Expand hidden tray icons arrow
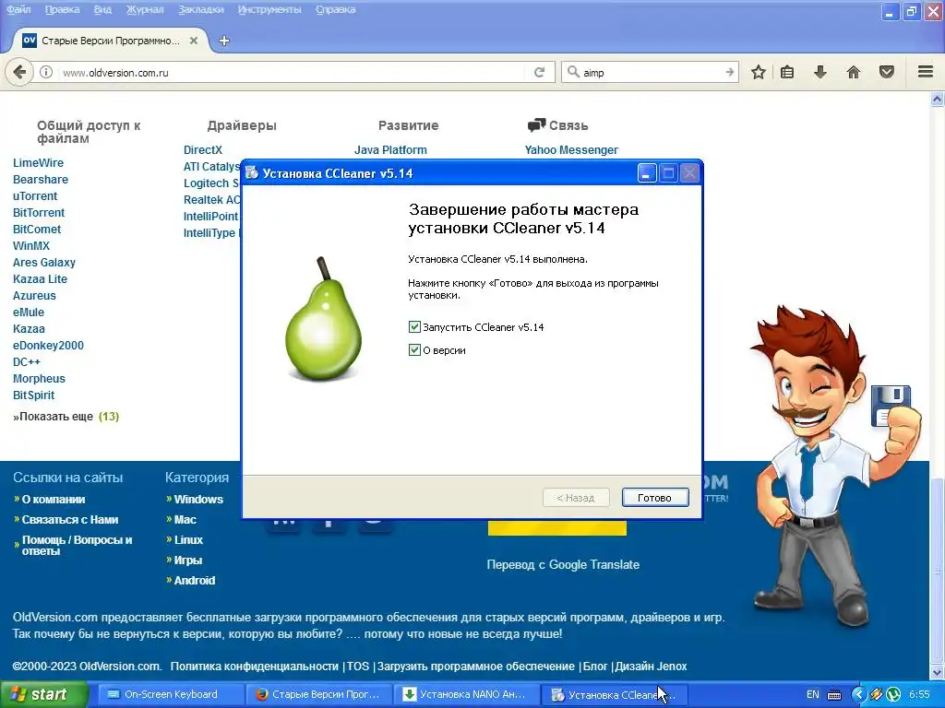Screen dimensions: 945x708 [x=859, y=694]
